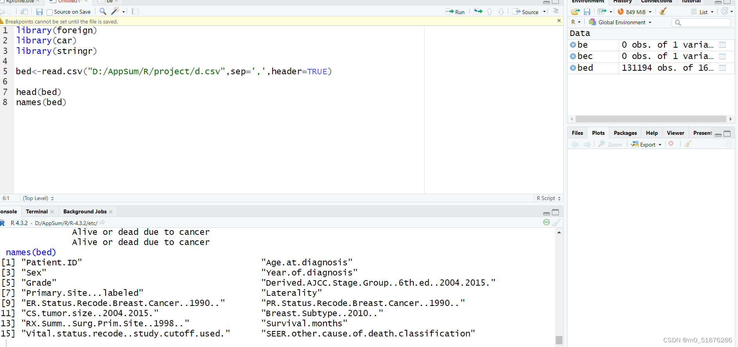Load a workspace using the open folder icon
Image resolution: width=738 pixels, height=347 pixels.
575,12
